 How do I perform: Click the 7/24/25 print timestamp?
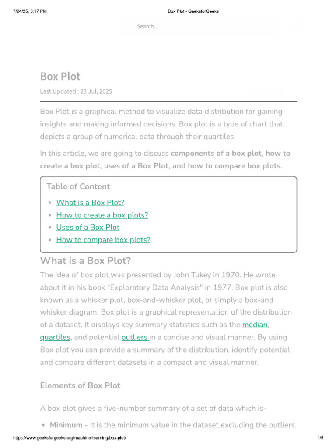30,11
